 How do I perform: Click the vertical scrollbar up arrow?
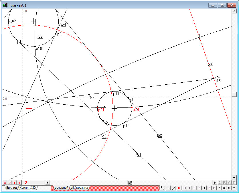coord(234,11)
